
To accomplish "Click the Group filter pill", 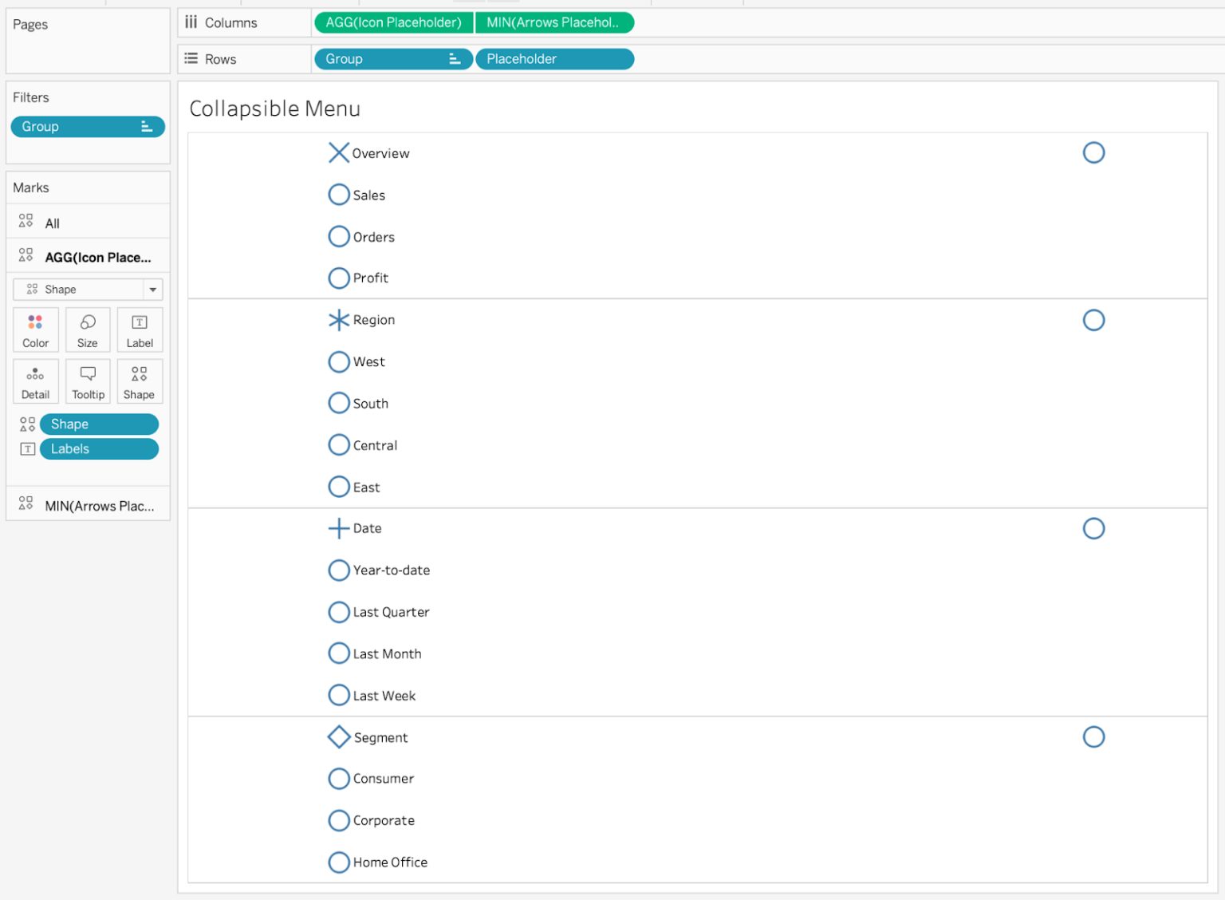I will tap(88, 126).
